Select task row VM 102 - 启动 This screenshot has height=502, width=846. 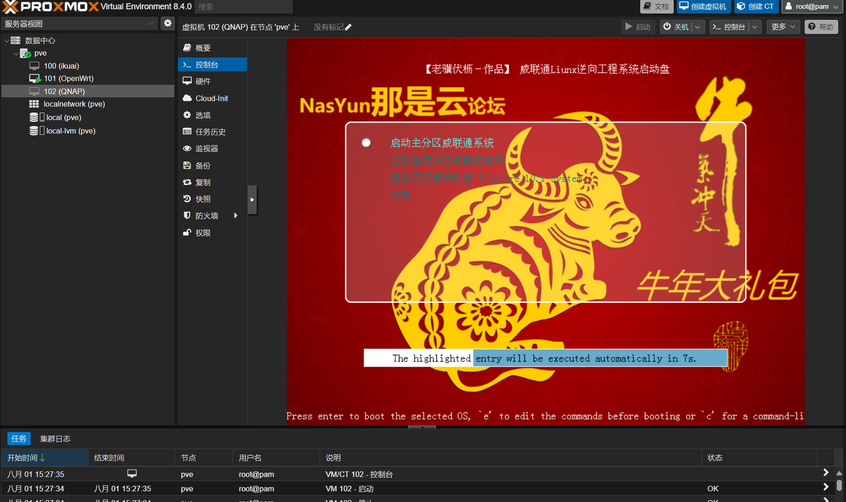pyautogui.click(x=417, y=488)
